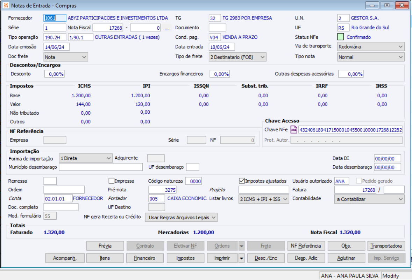The height and width of the screenshot is (280, 412).
Task: Click the Data desembaraço field
Action: (x=388, y=167)
